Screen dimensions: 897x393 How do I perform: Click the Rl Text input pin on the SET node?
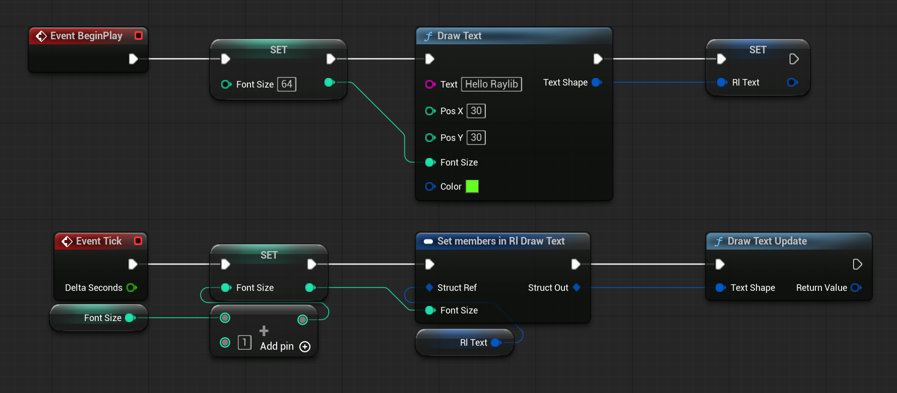point(722,82)
